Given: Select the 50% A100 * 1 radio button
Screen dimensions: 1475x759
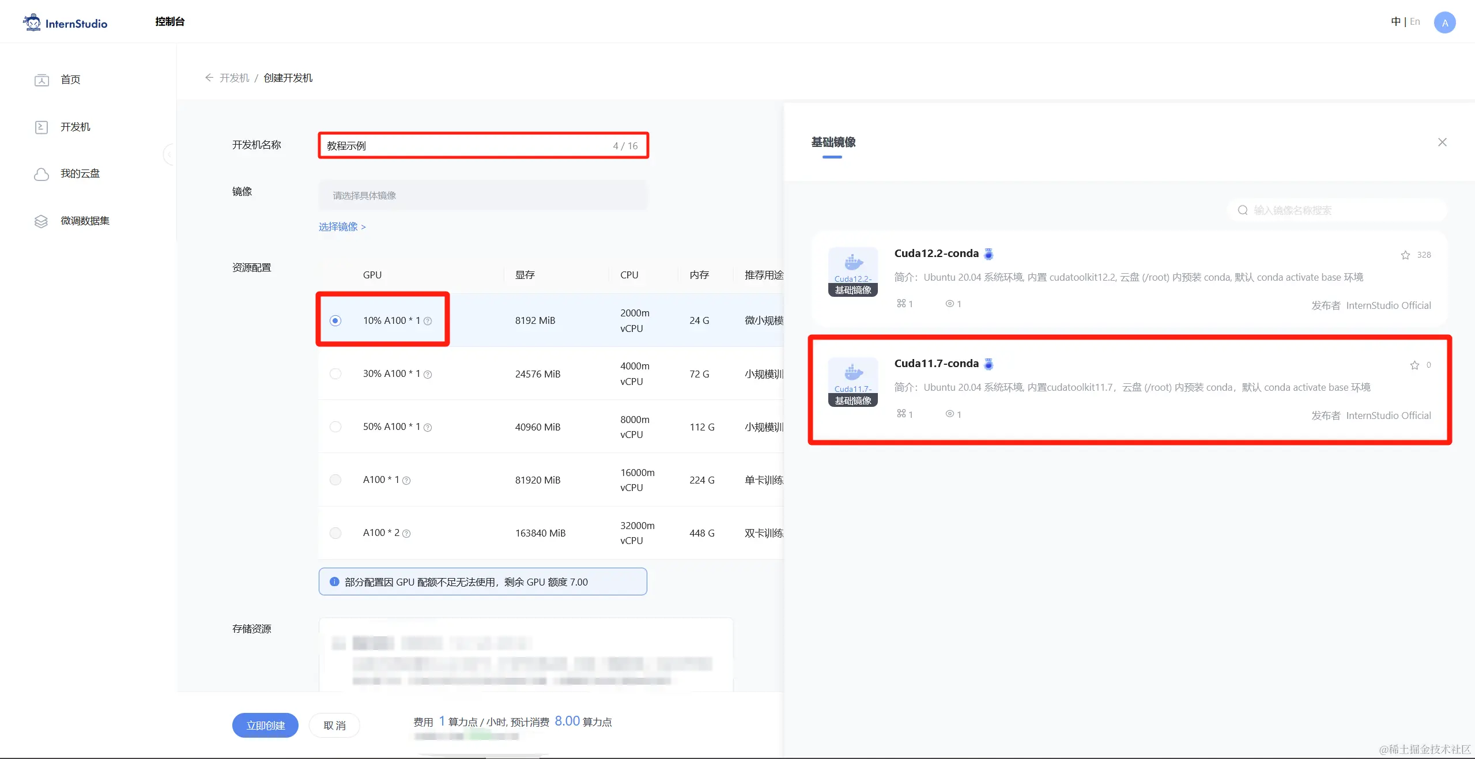Looking at the screenshot, I should pos(335,427).
